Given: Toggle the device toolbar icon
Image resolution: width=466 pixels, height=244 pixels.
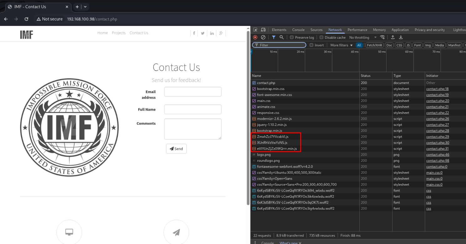Looking at the screenshot, I should 263,30.
